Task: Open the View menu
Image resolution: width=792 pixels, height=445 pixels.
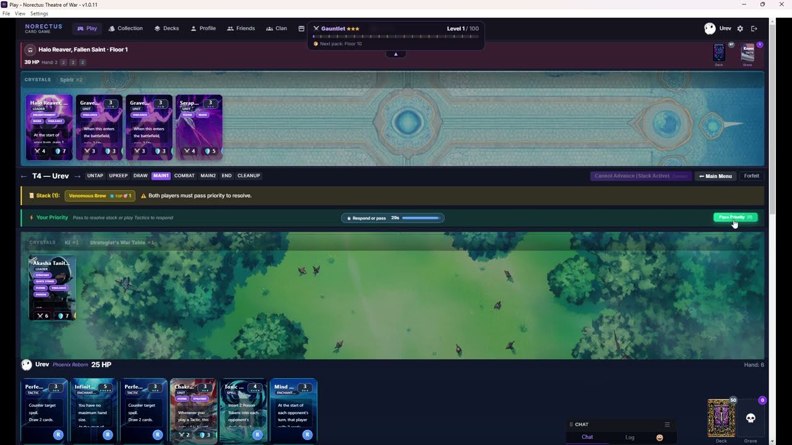Action: [20, 14]
